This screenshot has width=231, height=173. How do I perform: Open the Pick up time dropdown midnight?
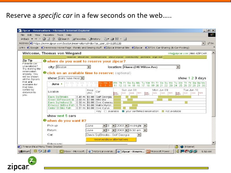click(138, 125)
